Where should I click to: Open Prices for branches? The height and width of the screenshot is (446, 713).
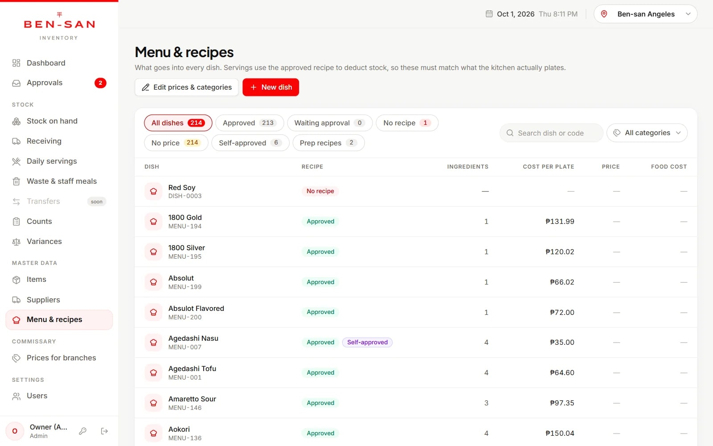point(59,358)
